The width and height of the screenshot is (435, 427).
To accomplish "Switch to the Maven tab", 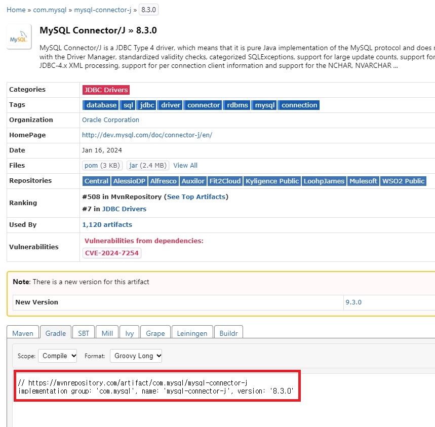I will (x=23, y=333).
